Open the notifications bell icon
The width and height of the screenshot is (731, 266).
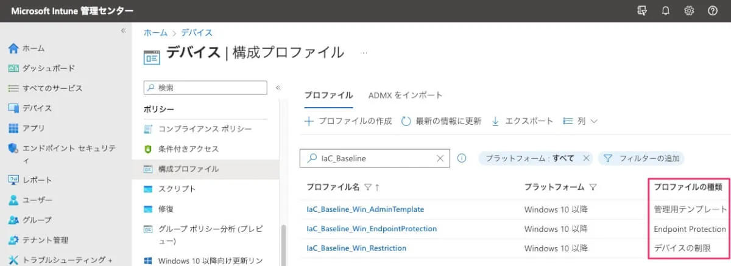pos(665,10)
